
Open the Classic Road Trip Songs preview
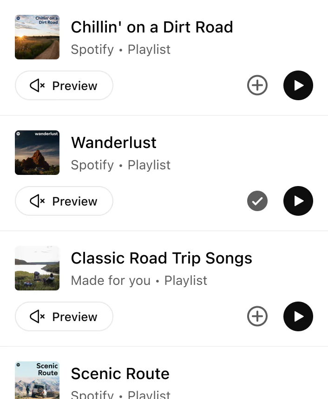coord(64,316)
